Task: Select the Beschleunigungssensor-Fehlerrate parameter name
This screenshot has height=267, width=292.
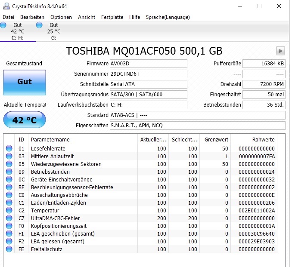Action: tap(72, 187)
